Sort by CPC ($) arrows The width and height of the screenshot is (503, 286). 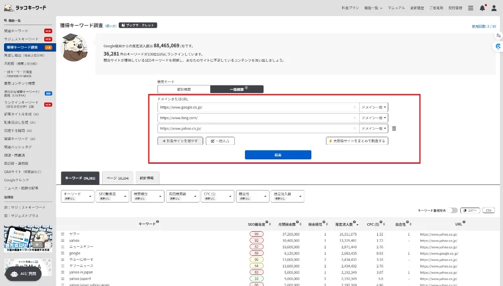tap(384, 224)
